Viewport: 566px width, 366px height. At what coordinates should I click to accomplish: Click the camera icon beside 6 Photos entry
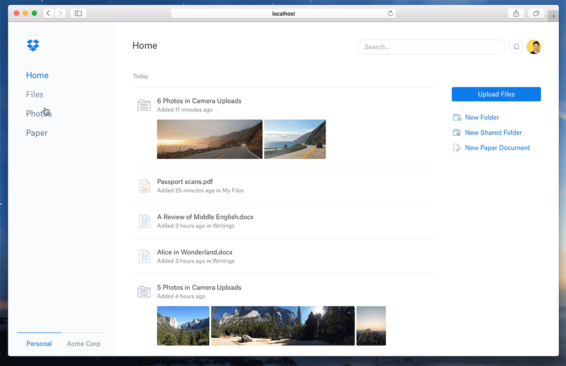[144, 105]
